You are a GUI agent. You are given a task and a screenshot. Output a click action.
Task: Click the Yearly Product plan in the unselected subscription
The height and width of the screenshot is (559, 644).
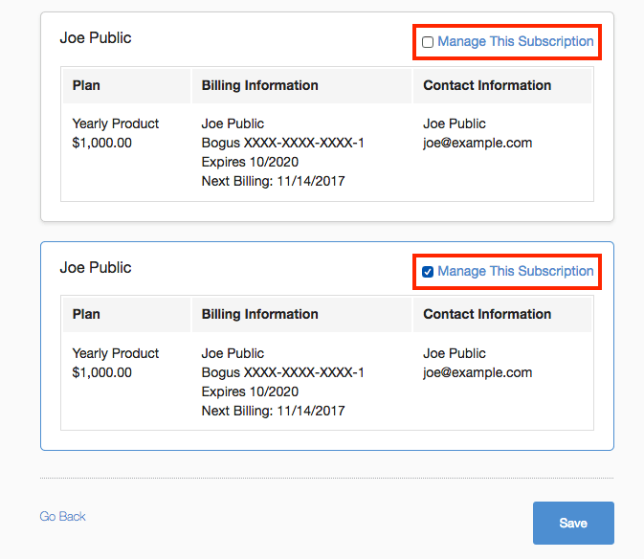(116, 123)
